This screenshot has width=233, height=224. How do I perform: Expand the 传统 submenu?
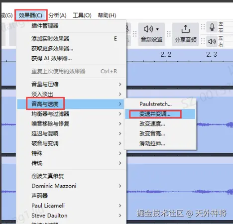click(72, 163)
